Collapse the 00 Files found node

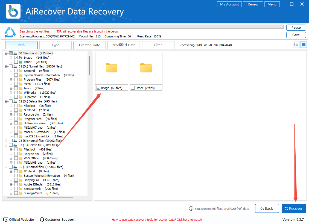click(6, 53)
